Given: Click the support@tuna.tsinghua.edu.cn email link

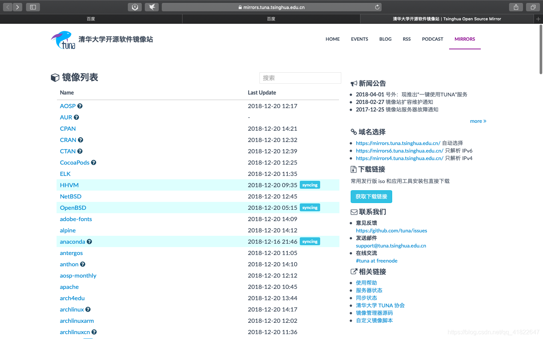Looking at the screenshot, I should pos(391,246).
